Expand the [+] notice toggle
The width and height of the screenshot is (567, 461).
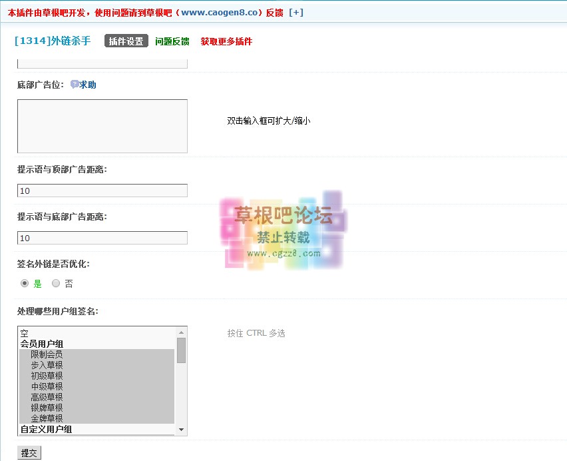pos(296,13)
